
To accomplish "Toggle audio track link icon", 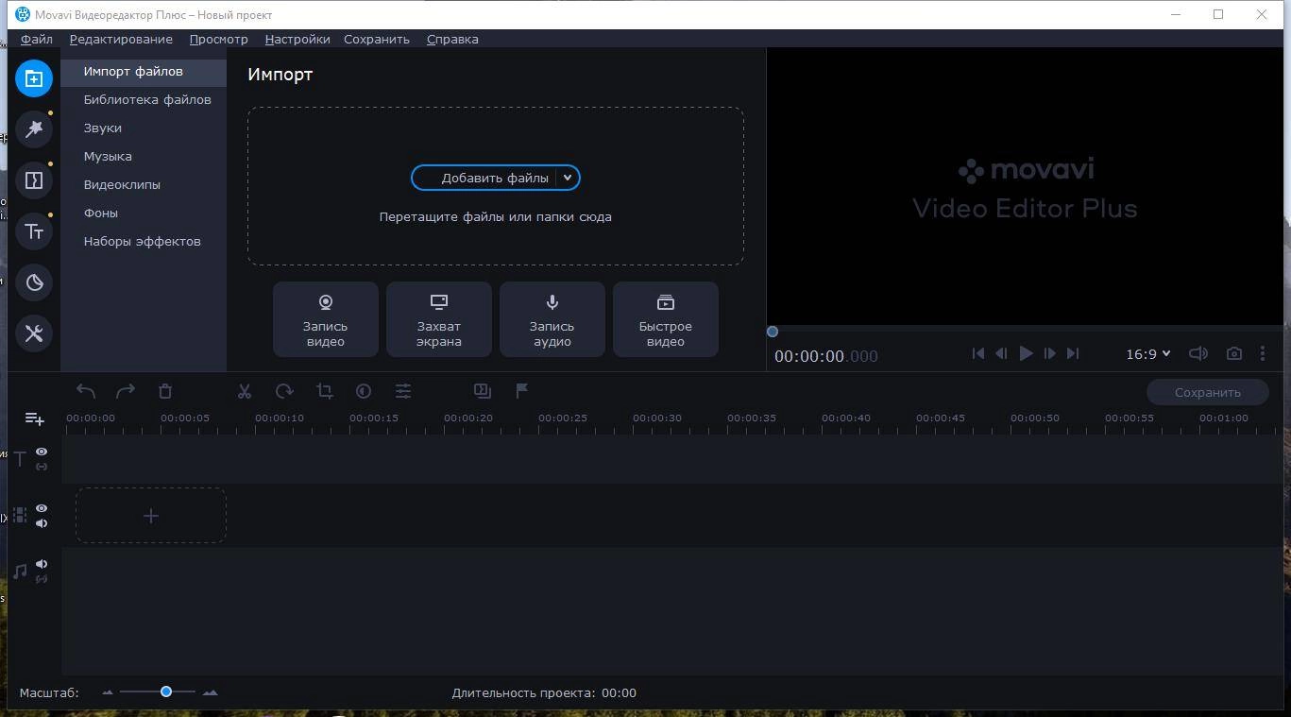I will 42,579.
